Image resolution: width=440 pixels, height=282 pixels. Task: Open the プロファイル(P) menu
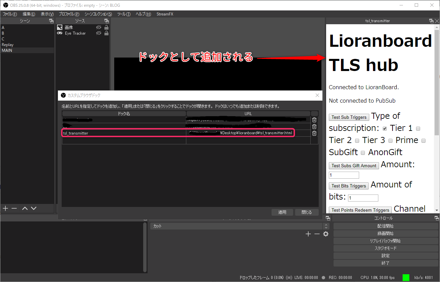point(69,14)
